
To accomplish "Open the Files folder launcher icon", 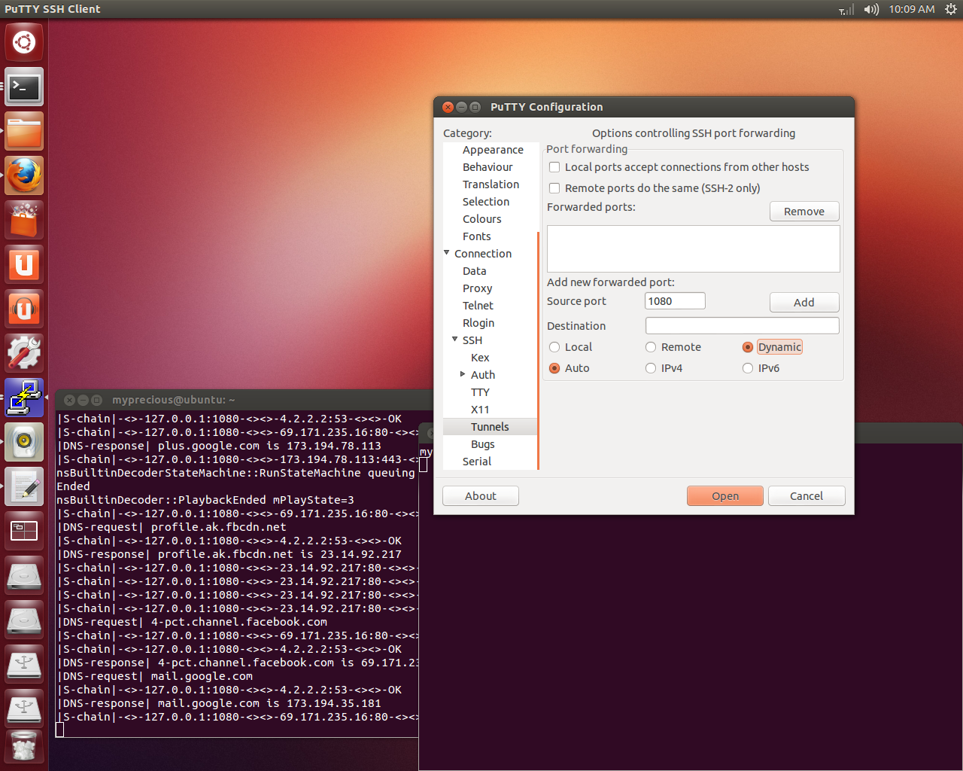I will click(24, 131).
